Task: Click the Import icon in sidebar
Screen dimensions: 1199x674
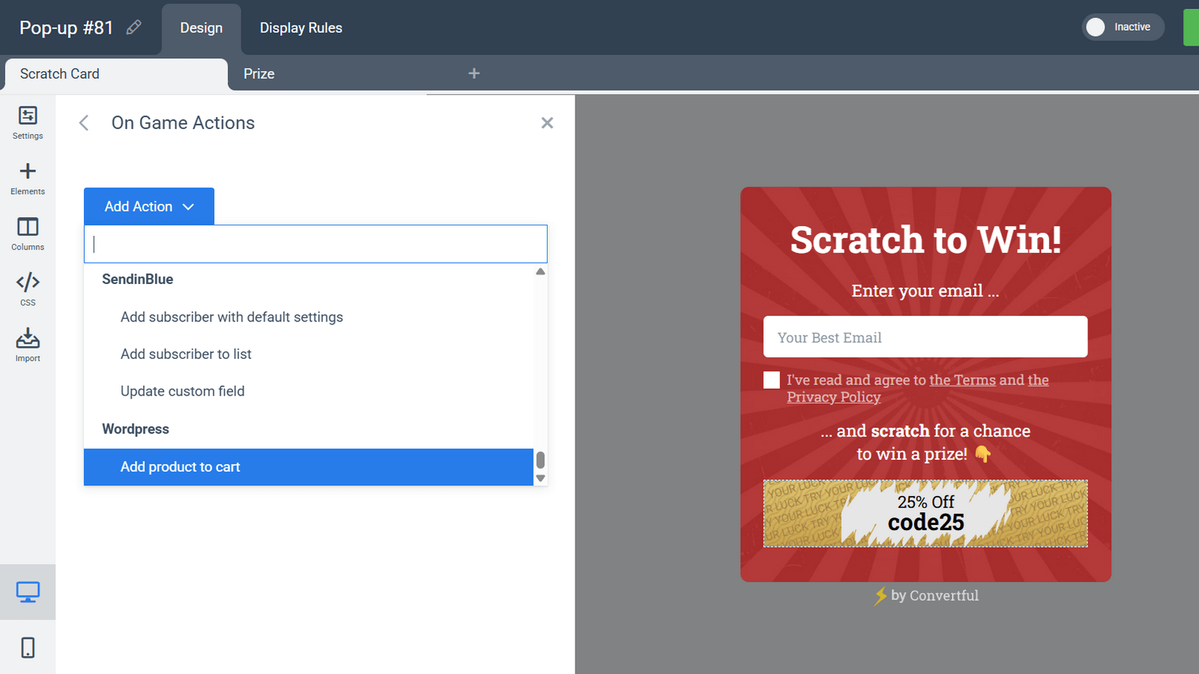Action: 28,344
